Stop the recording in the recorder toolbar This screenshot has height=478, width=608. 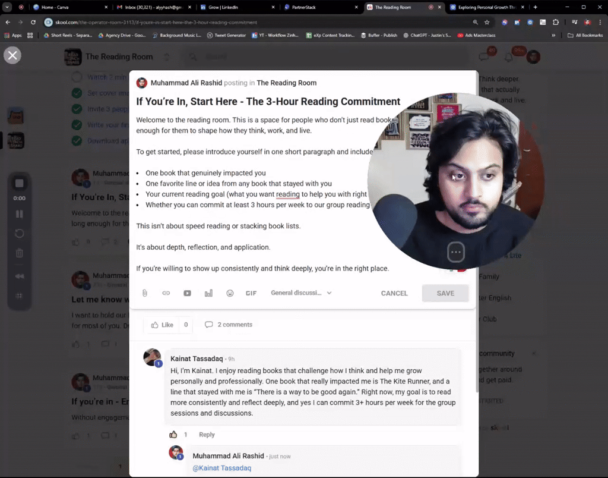coord(20,183)
